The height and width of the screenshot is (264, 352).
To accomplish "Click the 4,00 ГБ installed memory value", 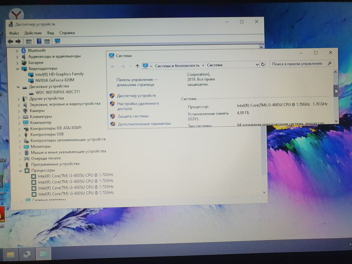I will click(243, 113).
